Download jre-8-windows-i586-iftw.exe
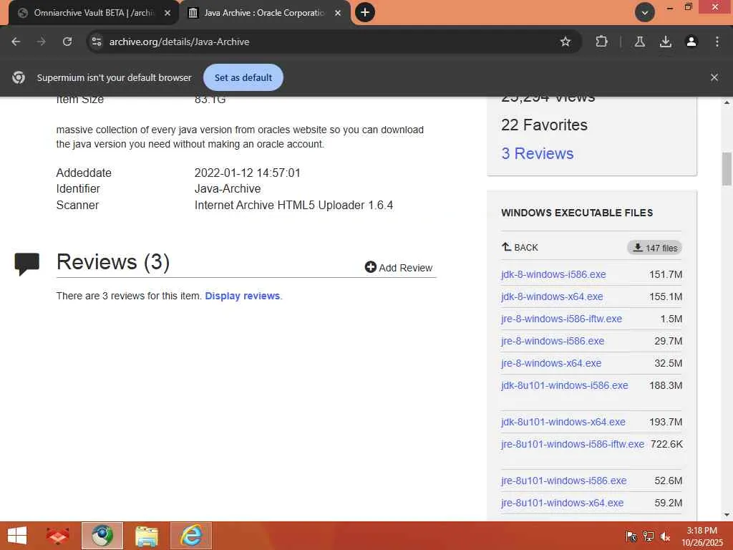This screenshot has width=733, height=550. (561, 319)
